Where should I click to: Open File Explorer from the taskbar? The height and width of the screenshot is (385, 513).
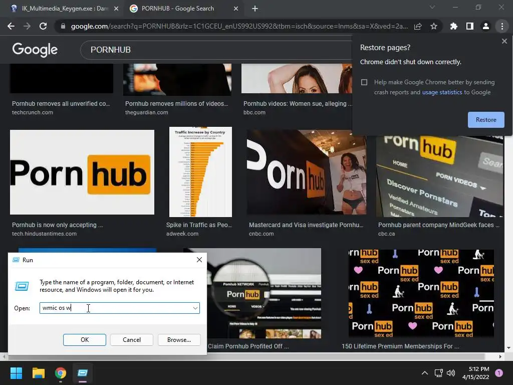click(x=38, y=373)
